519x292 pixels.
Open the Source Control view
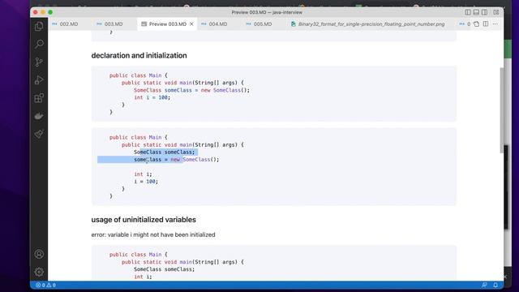(x=39, y=62)
